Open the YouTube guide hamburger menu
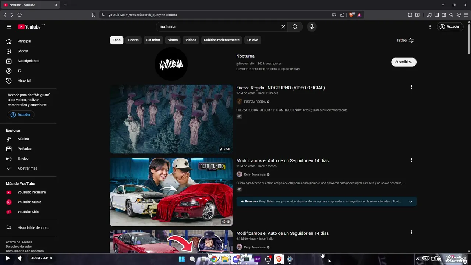The image size is (471, 265). pos(9,27)
